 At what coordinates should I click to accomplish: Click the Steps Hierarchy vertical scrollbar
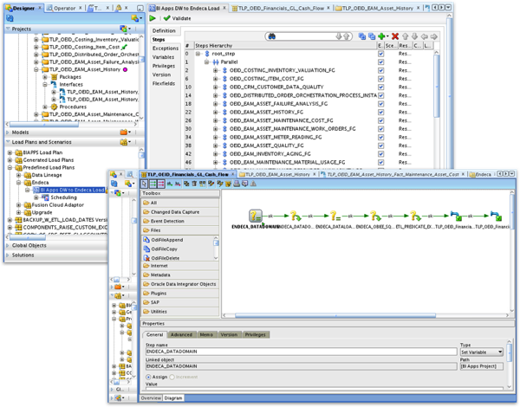(x=437, y=87)
